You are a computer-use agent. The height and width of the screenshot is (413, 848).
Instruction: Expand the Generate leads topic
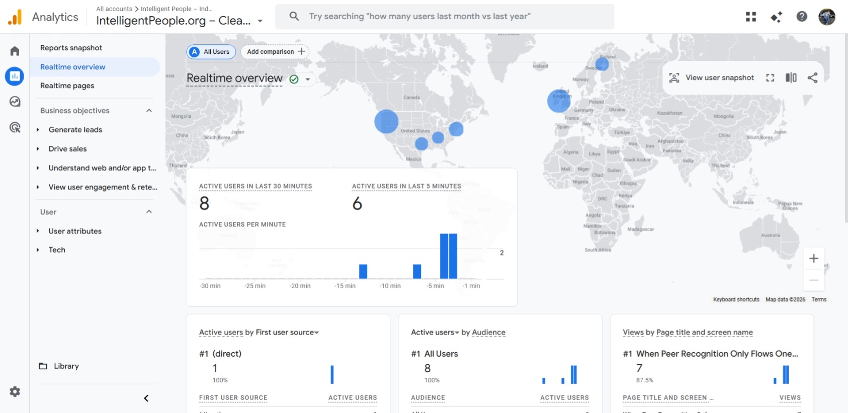tap(38, 130)
